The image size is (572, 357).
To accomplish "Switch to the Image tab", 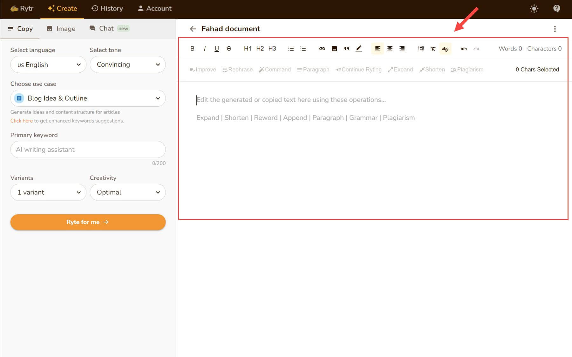I will pyautogui.click(x=61, y=29).
